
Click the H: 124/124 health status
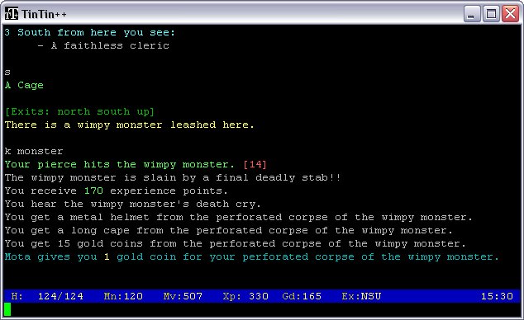(47, 296)
